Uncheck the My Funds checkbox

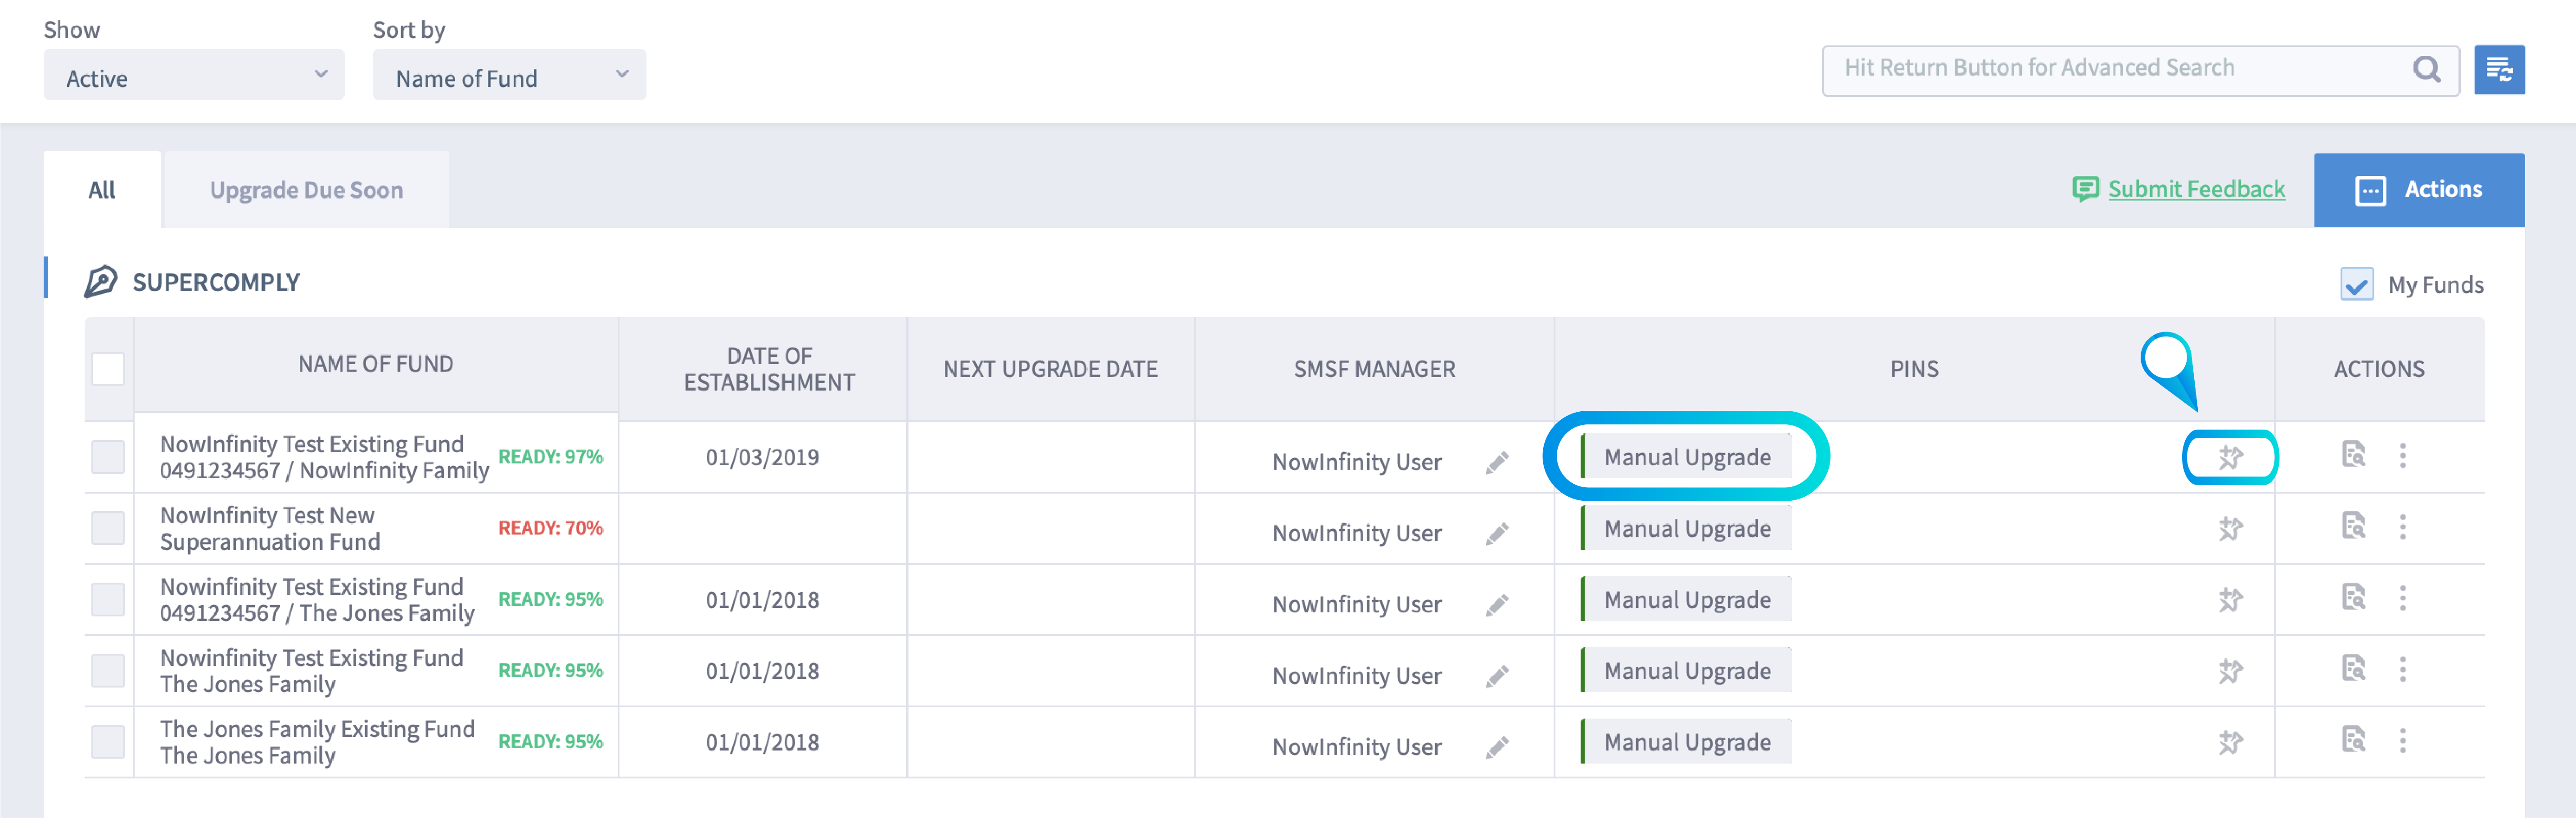click(x=2357, y=284)
